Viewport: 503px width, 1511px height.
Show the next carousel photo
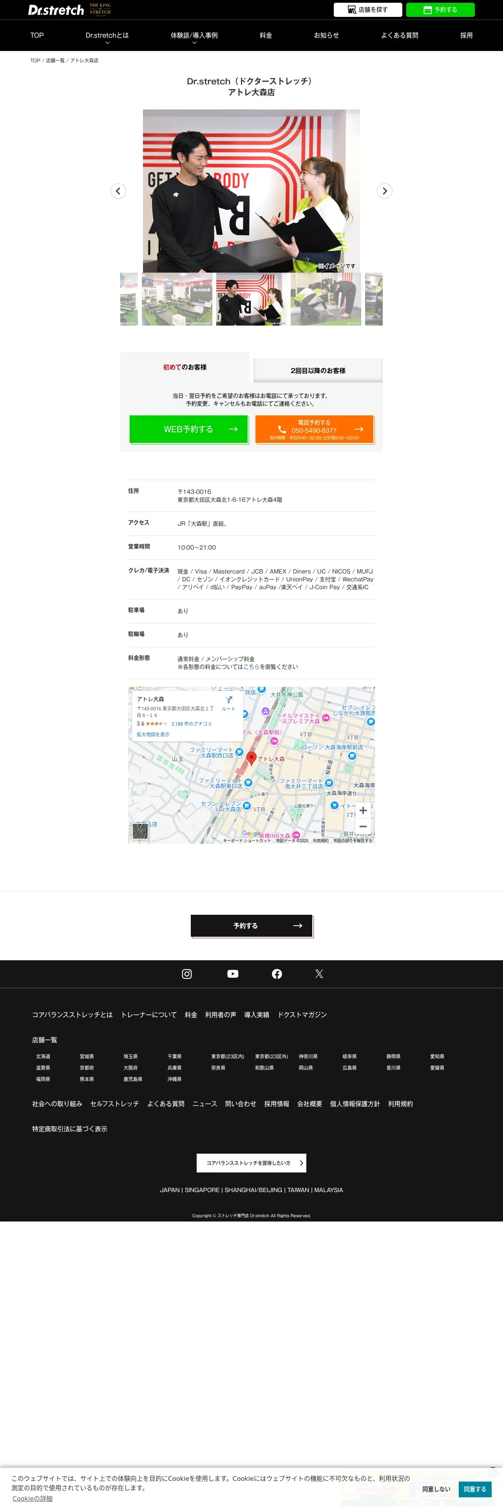coord(384,191)
